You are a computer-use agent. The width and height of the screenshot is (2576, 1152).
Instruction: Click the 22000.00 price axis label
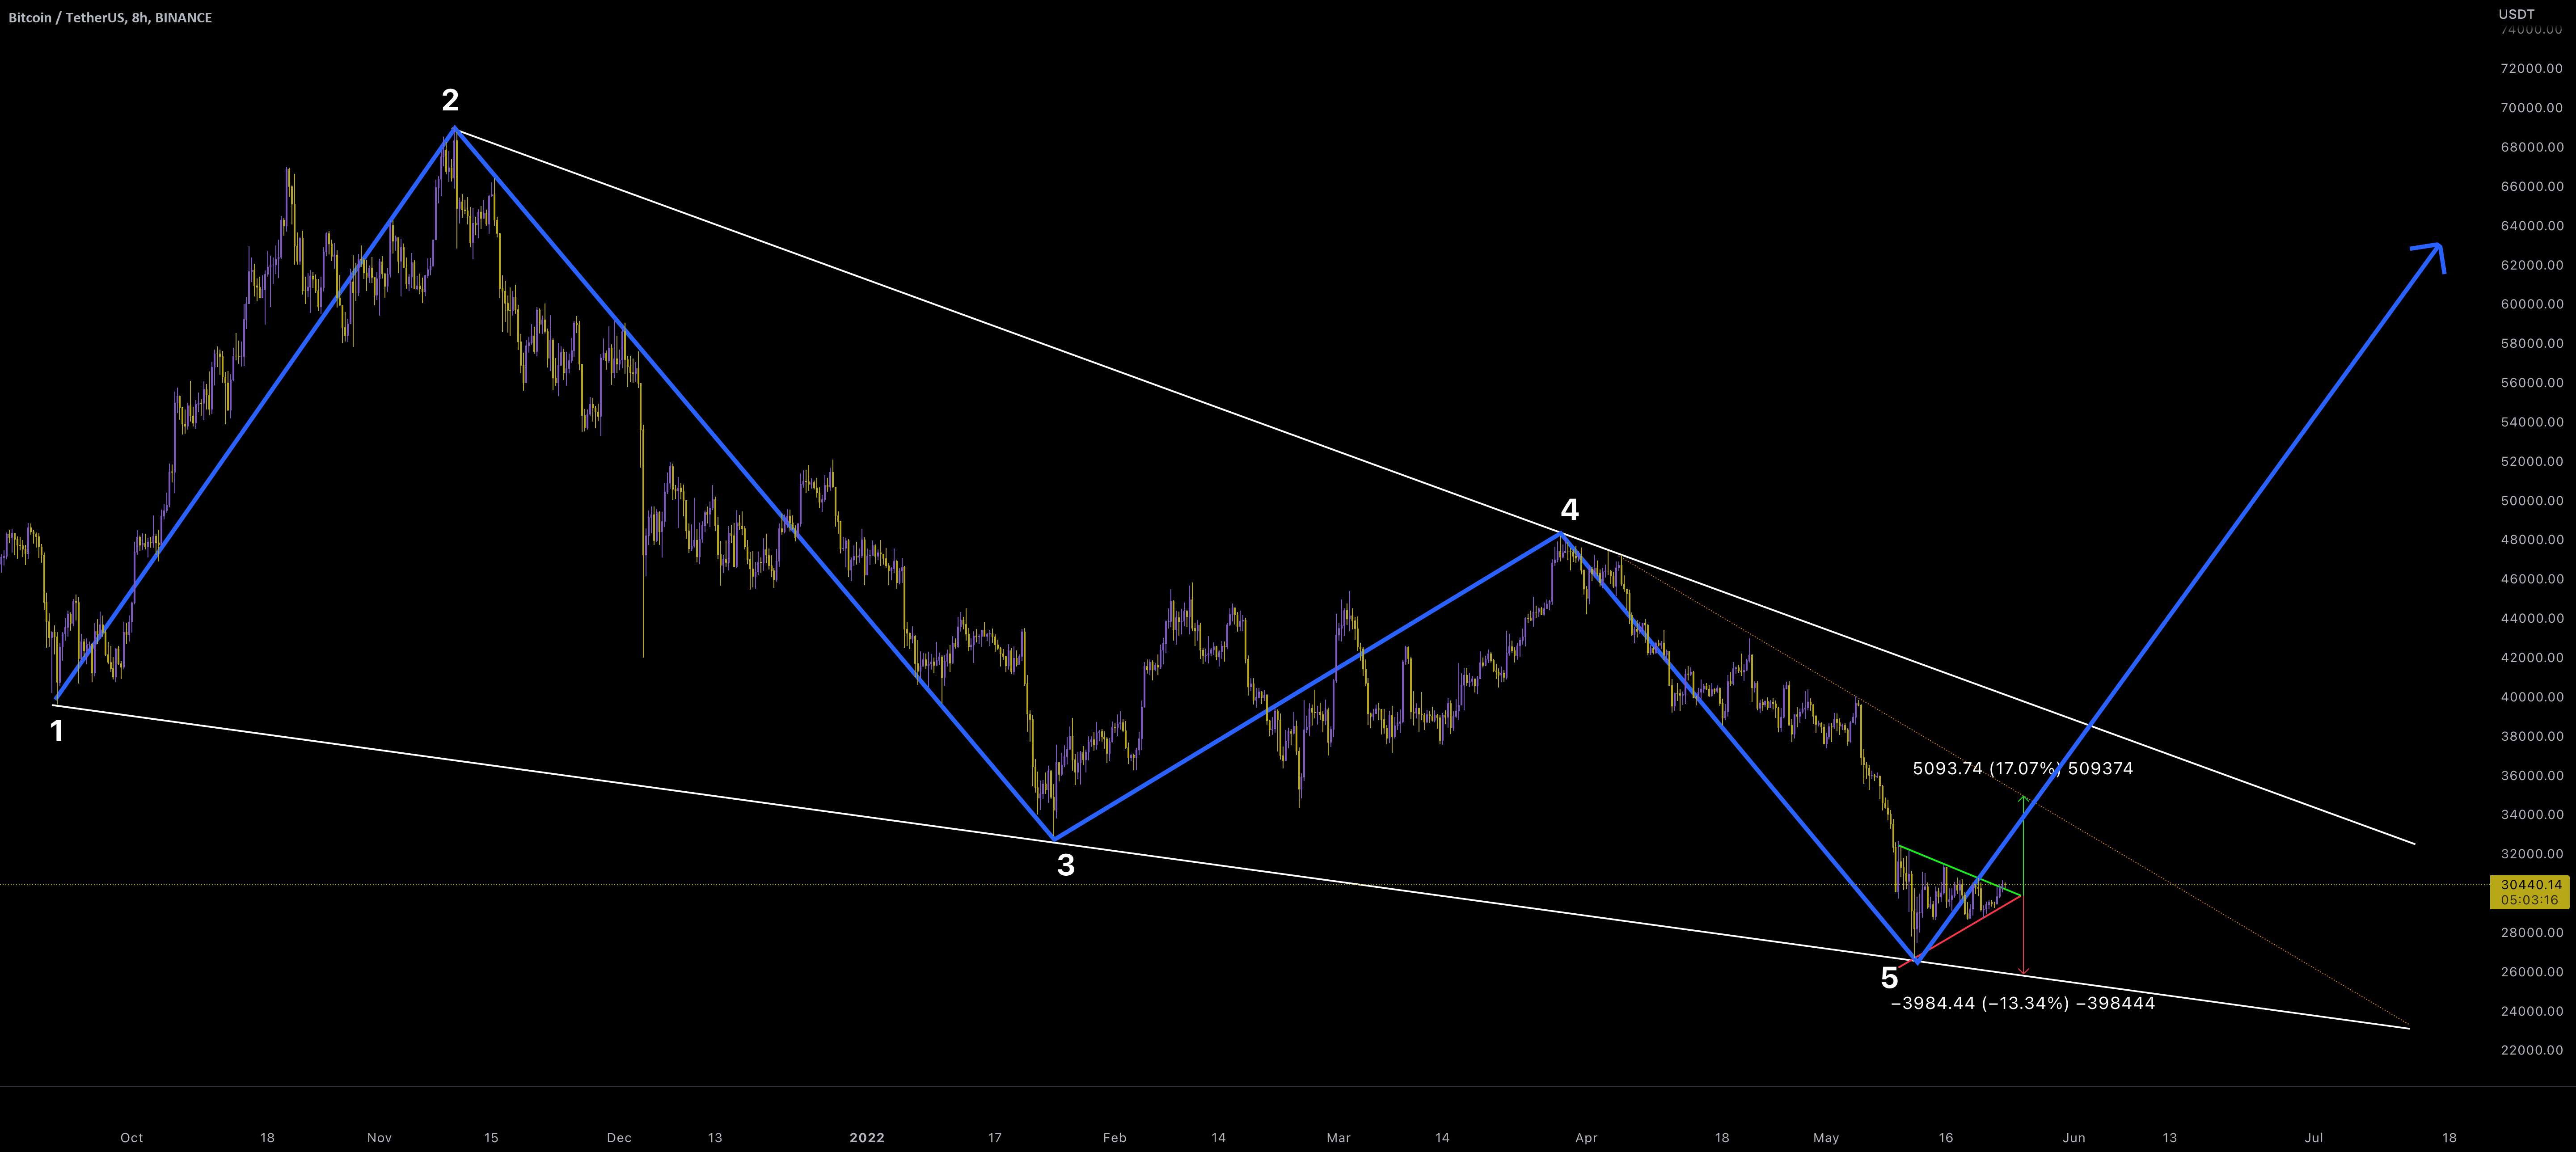coord(2532,1050)
